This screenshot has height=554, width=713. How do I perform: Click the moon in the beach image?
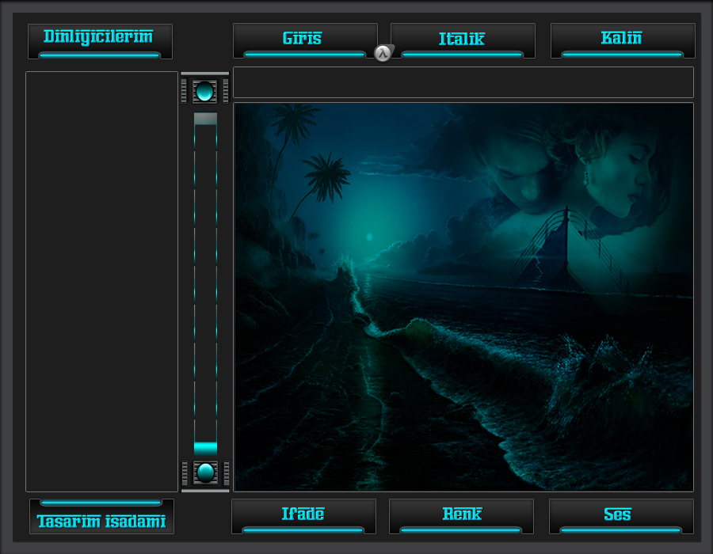point(368,237)
